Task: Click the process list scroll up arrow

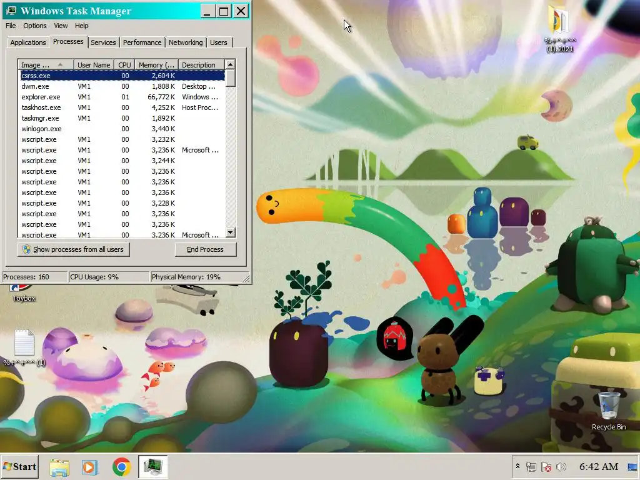Action: (230, 64)
